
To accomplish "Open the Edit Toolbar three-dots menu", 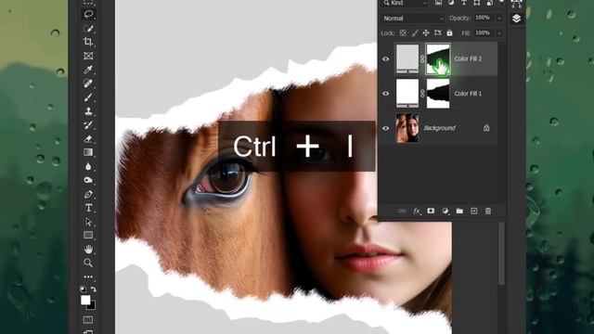I will click(88, 276).
